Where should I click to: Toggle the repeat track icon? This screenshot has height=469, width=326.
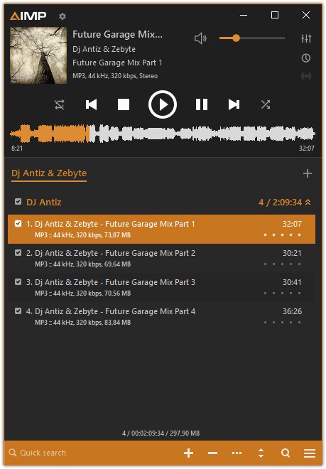[x=59, y=104]
